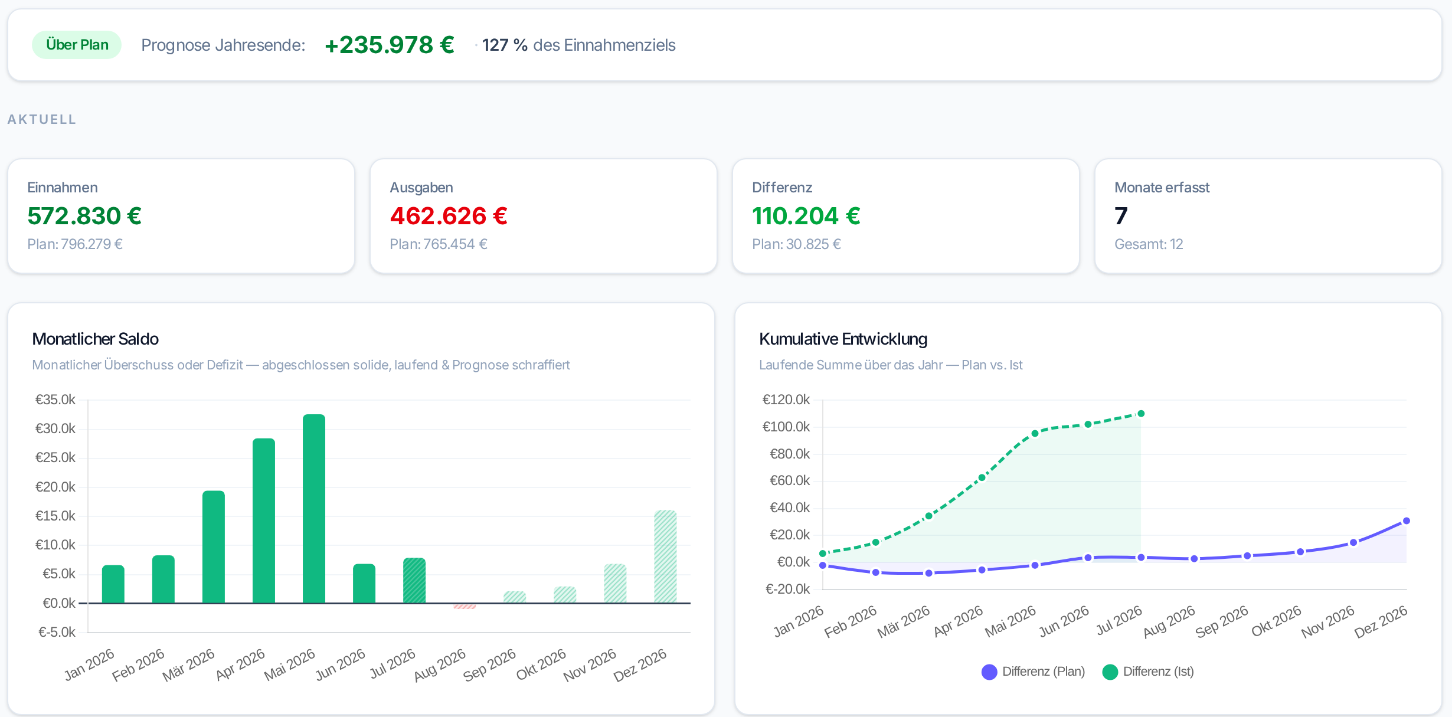
Task: Select the Einnahmen value "572.830 €"
Action: [x=84, y=215]
